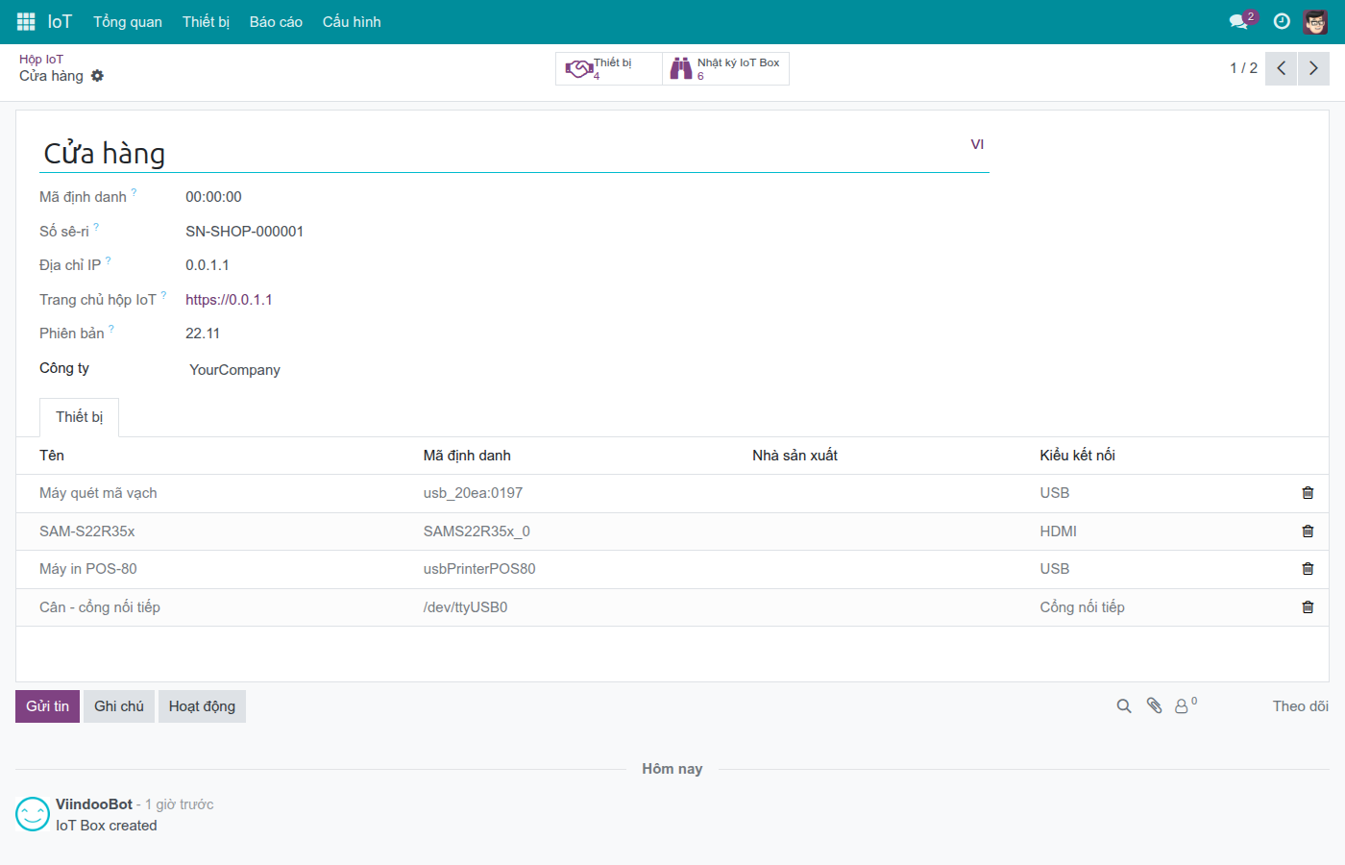Go to previous record arrow
This screenshot has width=1345, height=865.
(x=1282, y=68)
